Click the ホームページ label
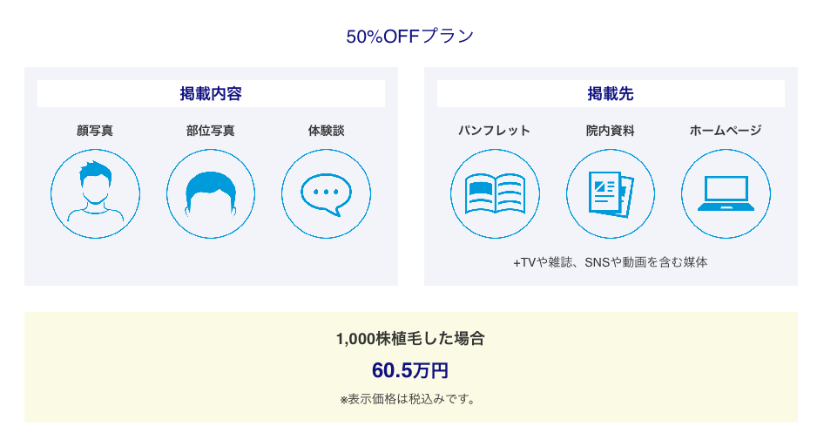Image resolution: width=824 pixels, height=433 pixels. [x=726, y=131]
